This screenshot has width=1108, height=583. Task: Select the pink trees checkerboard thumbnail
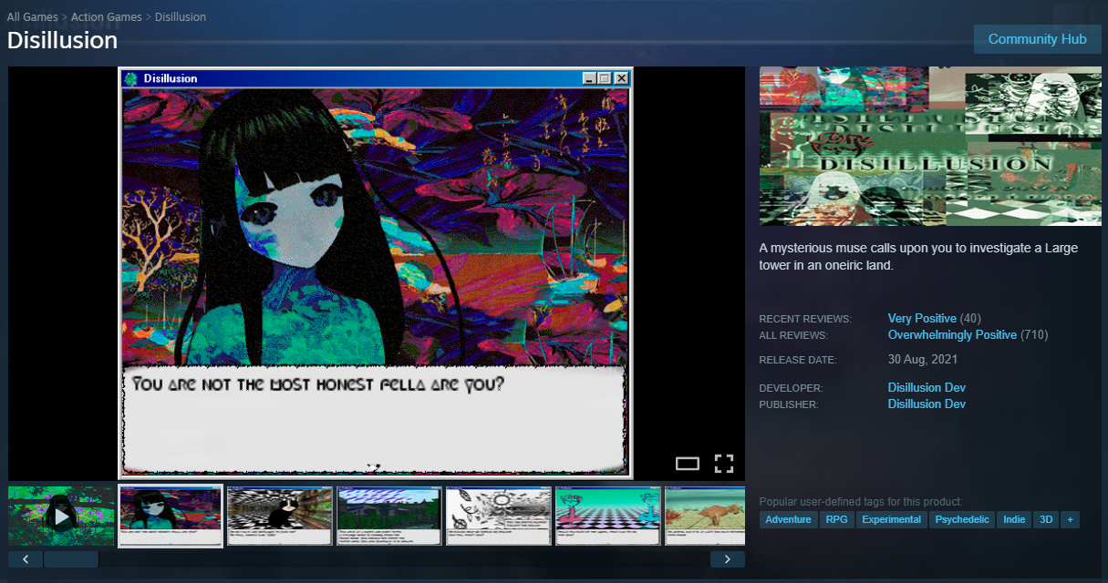click(608, 517)
